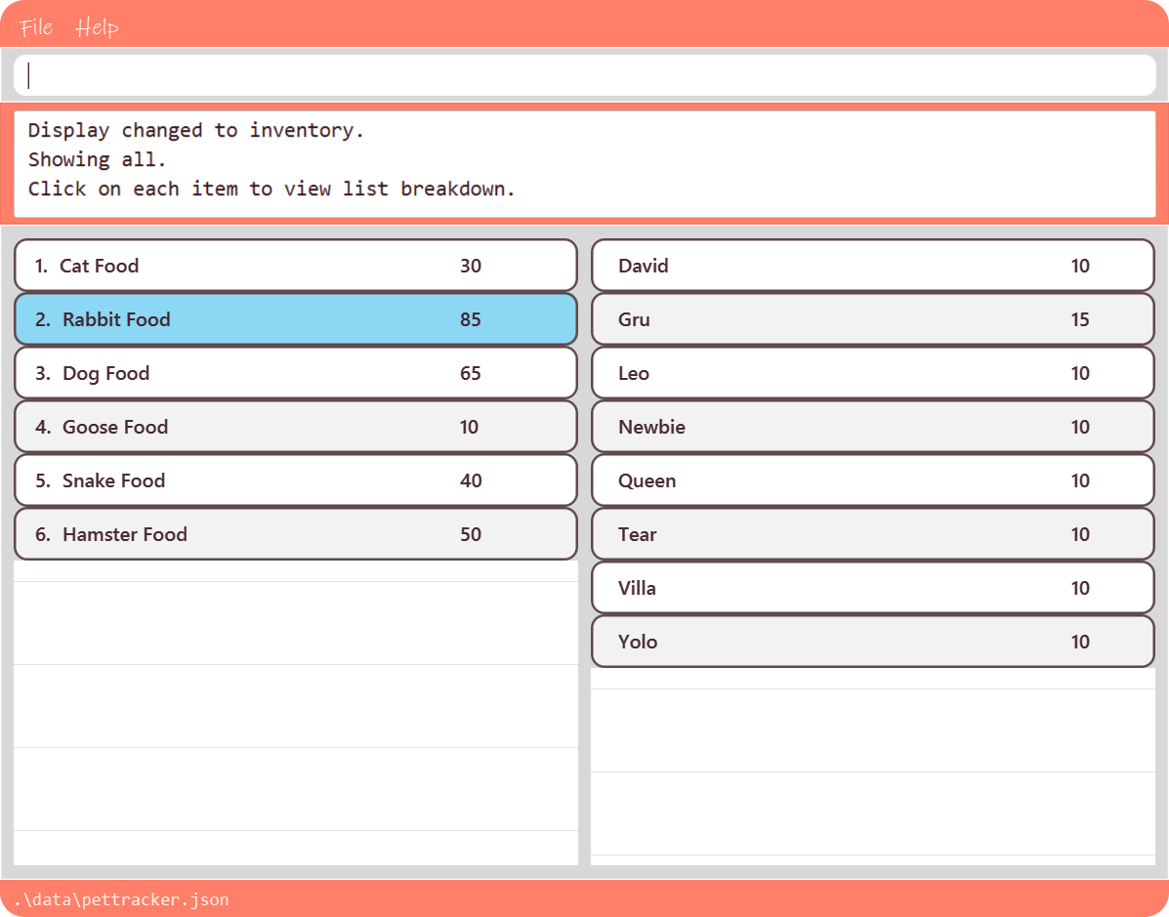Select David in the breakdown panel
Screen dimensions: 1169x917
(872, 266)
